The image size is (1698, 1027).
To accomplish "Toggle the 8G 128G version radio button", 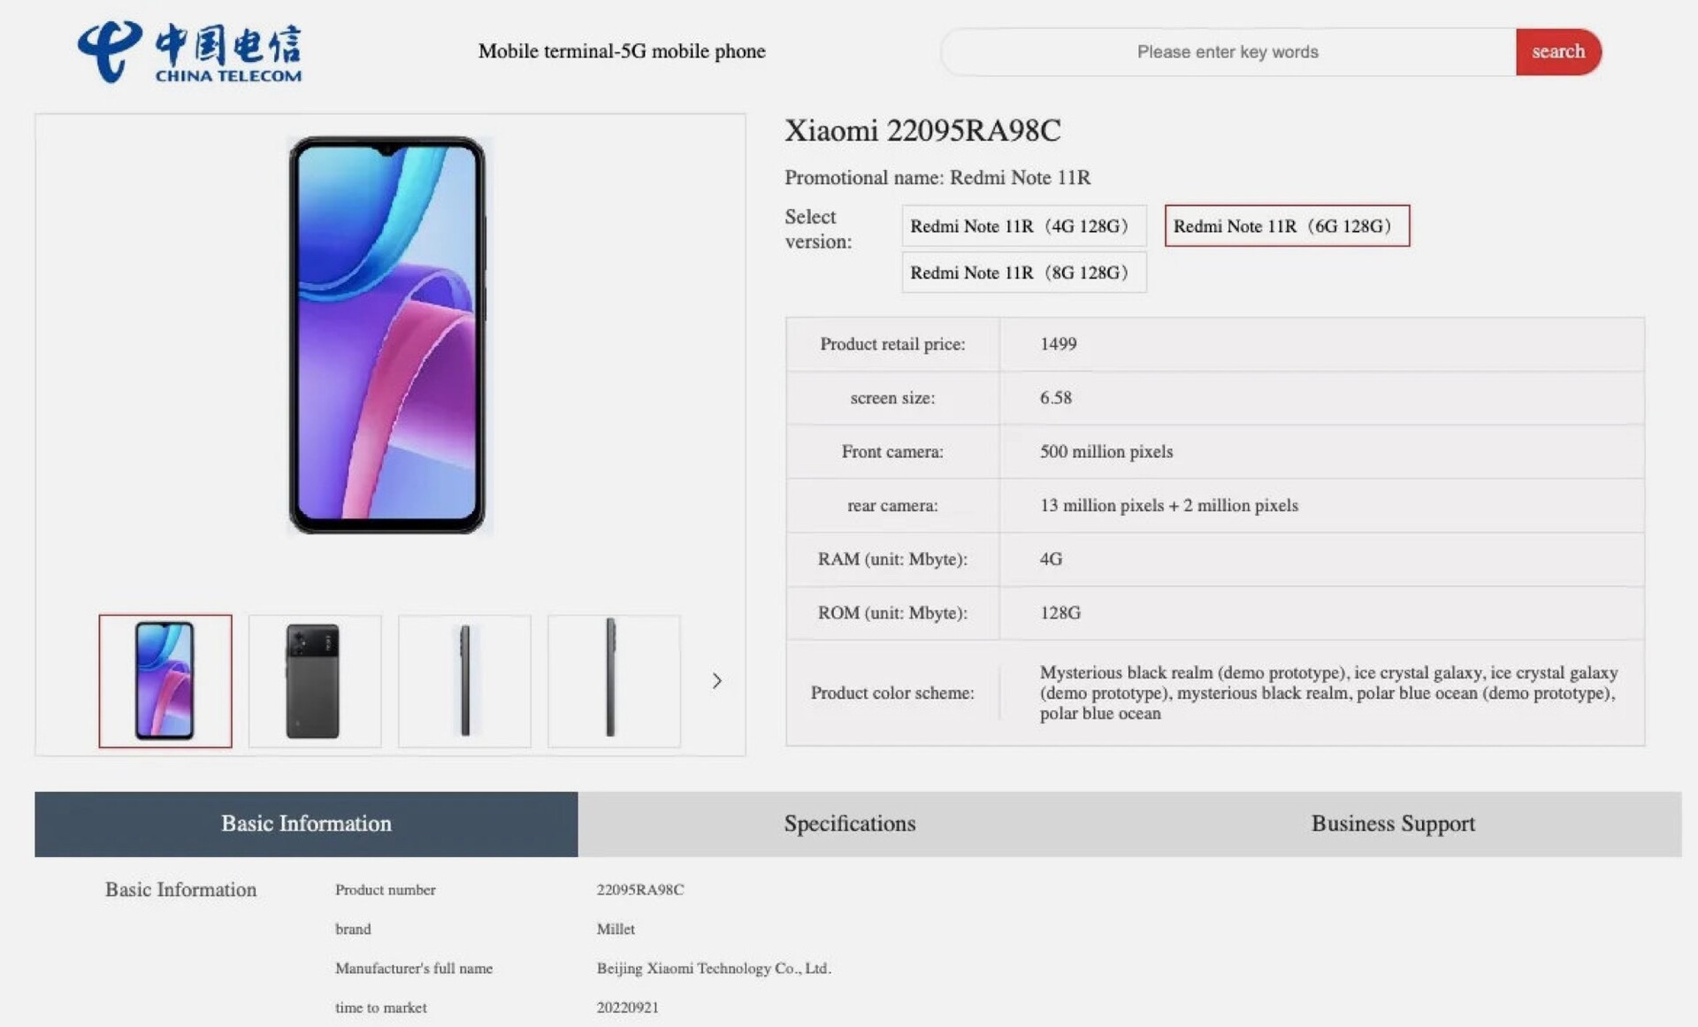I will tap(1020, 272).
